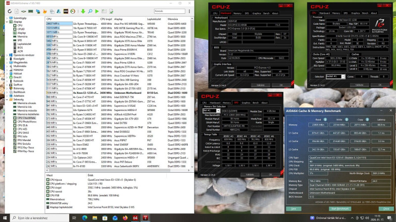Viewport: 396px width, 222px height.
Task: Click the user profile toolbar icon
Action: coord(58,11)
